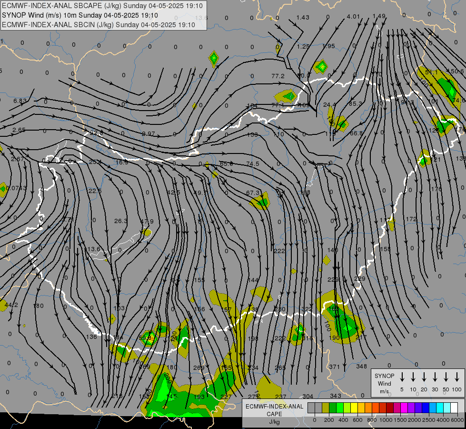The height and width of the screenshot is (429, 466).
Task: Click the map value '74.5'
Action: 253,164
